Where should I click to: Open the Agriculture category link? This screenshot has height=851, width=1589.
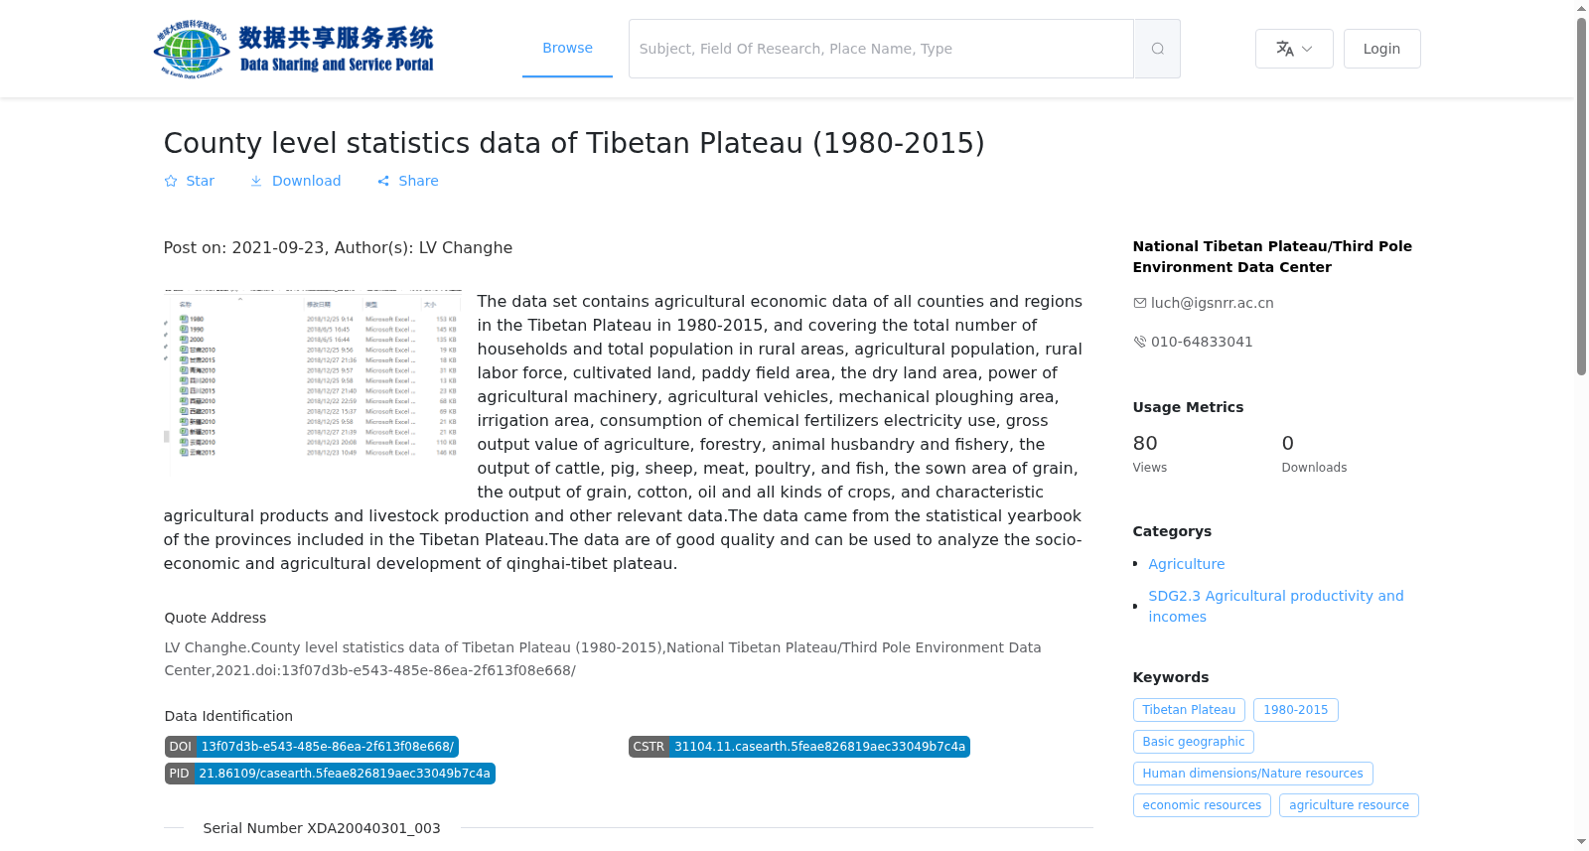pyautogui.click(x=1187, y=564)
